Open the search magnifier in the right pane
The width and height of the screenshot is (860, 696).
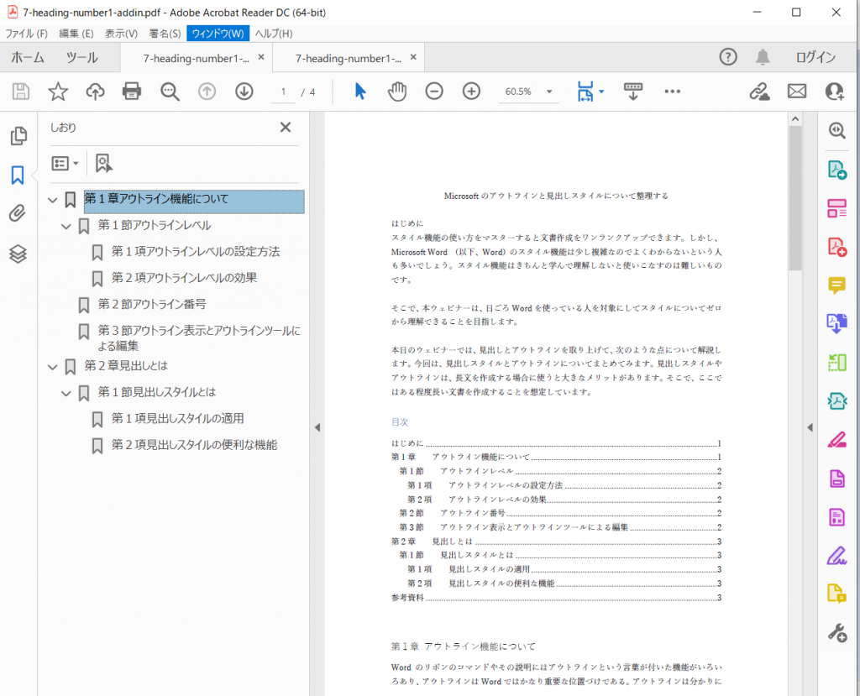point(836,131)
